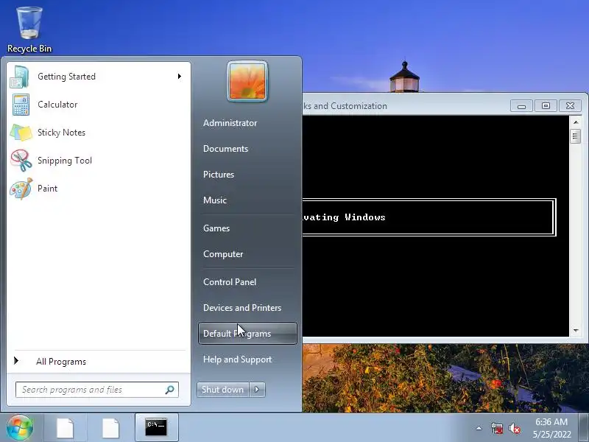Open the Pictures library
This screenshot has width=589, height=442.
(x=219, y=175)
